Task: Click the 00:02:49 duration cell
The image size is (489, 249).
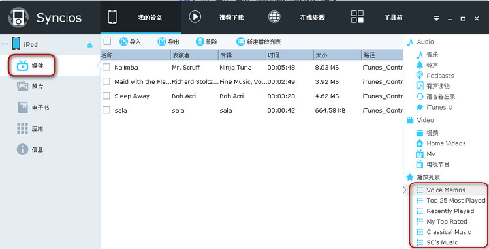Action: point(281,82)
